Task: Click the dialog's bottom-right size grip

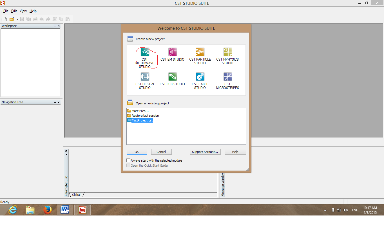Action: tap(248, 169)
